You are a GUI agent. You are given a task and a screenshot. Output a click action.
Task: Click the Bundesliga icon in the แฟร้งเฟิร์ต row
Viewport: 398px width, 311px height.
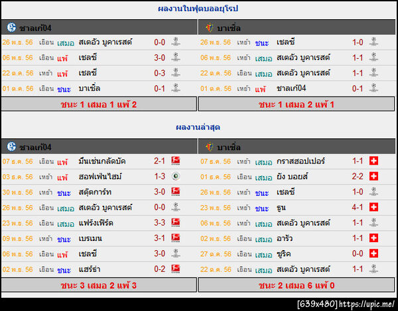(x=175, y=222)
